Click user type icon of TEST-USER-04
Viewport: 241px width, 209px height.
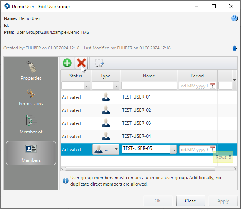[x=106, y=136]
